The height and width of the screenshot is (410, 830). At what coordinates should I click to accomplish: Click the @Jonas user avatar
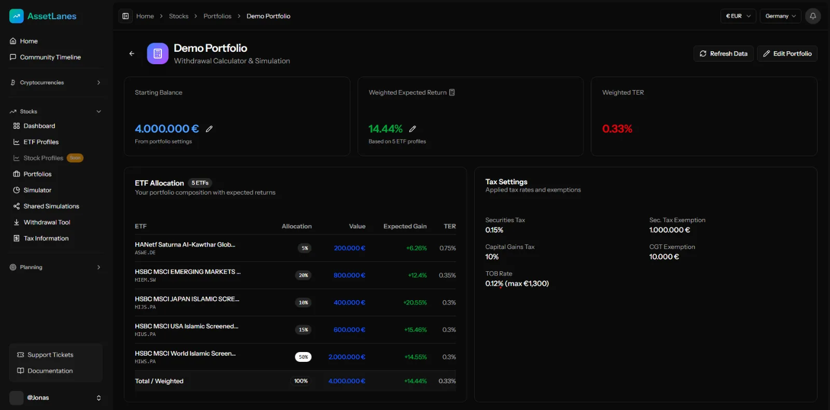pyautogui.click(x=17, y=398)
